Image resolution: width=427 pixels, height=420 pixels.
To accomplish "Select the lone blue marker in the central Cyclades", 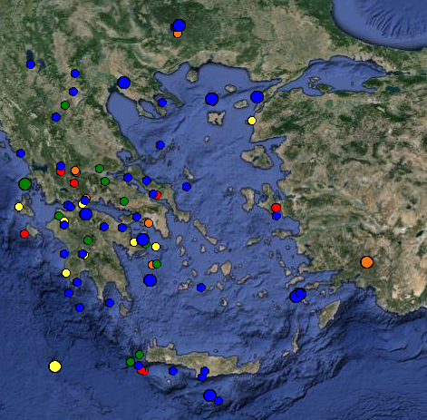I will [x=201, y=288].
